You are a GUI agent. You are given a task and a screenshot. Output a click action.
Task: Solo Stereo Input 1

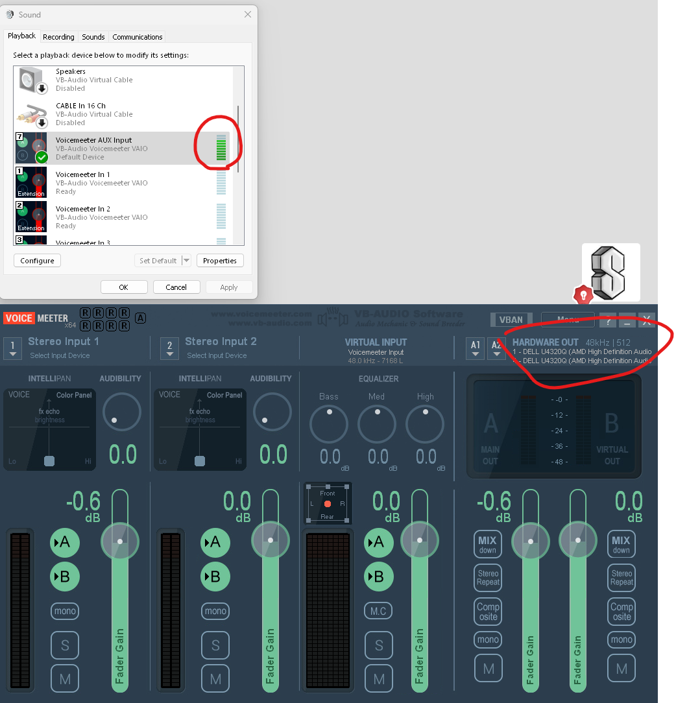point(65,645)
